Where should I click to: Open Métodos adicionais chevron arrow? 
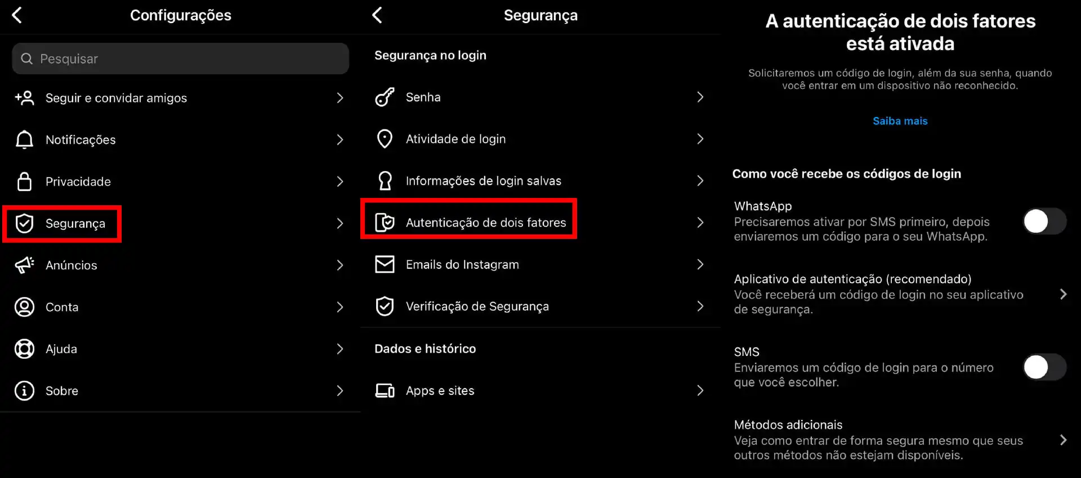(x=1063, y=440)
